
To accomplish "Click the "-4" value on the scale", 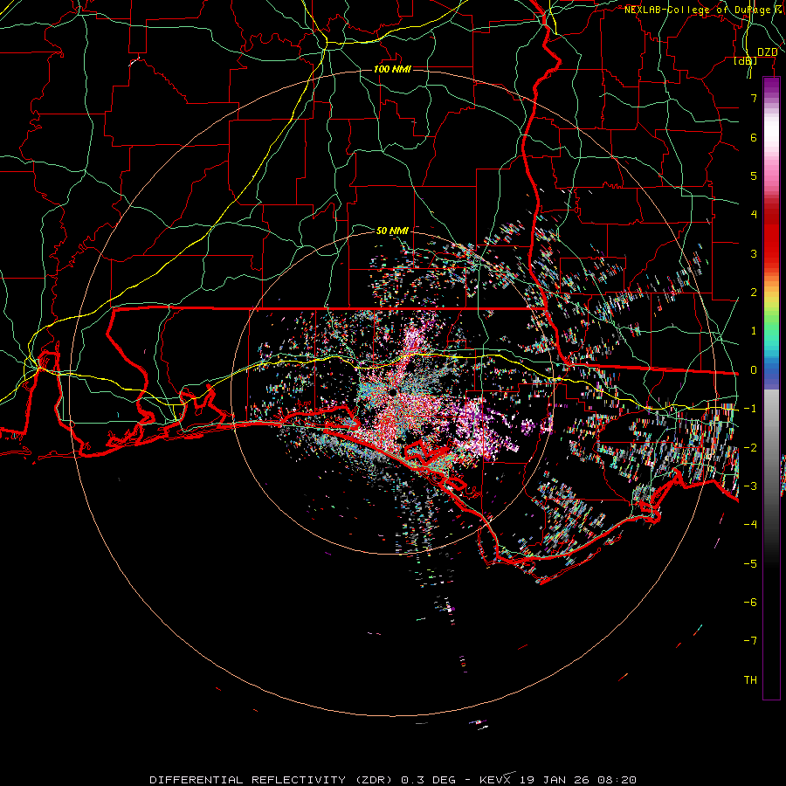I will pyautogui.click(x=750, y=524).
